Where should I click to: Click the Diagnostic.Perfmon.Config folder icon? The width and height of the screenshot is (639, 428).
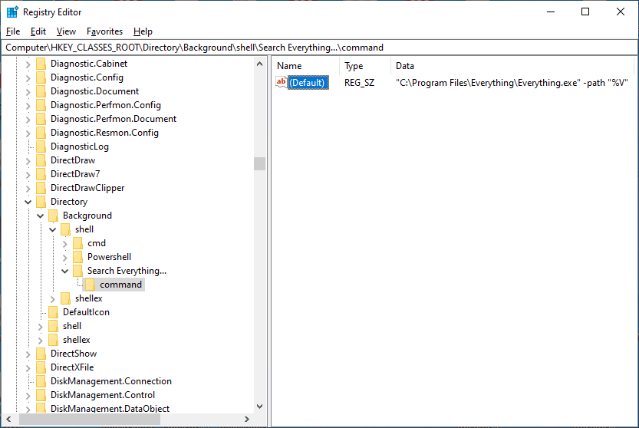[41, 105]
